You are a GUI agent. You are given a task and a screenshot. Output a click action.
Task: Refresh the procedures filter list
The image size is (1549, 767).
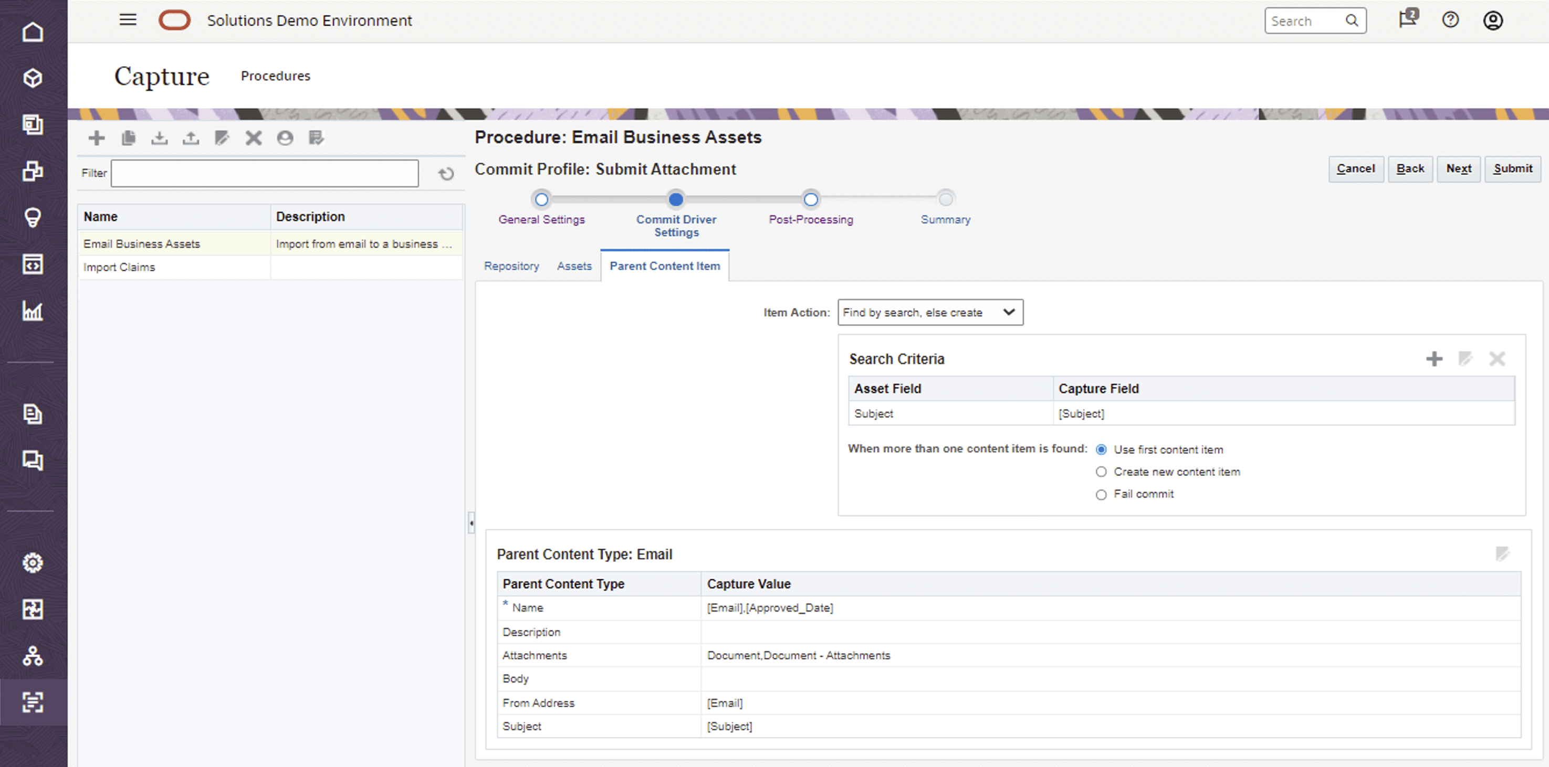[446, 174]
